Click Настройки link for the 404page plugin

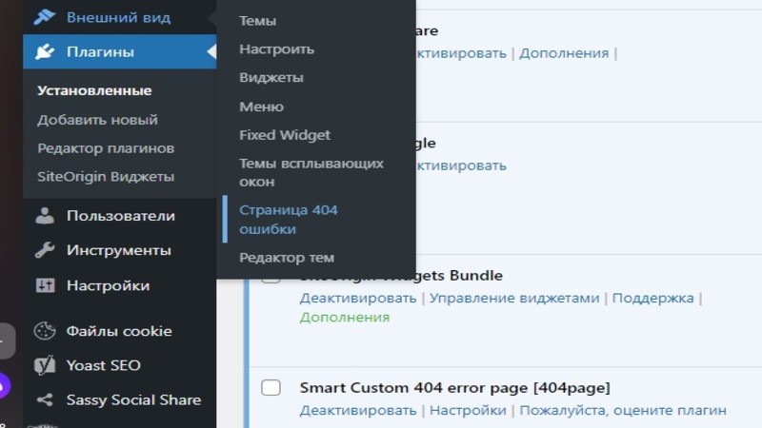[468, 411]
